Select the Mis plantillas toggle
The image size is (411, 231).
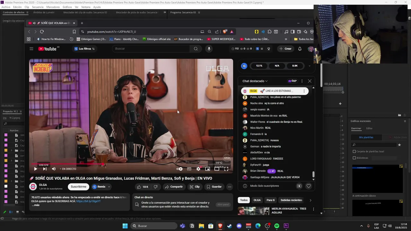coord(366,137)
